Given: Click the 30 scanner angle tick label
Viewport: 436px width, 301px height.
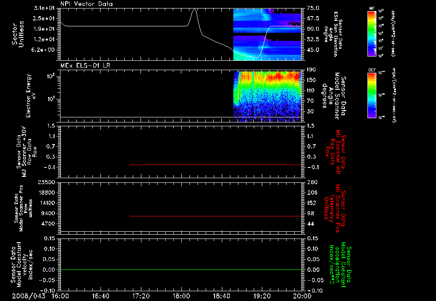Looking at the screenshot, I should coord(310,112).
